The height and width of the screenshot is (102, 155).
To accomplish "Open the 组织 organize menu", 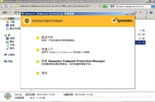I will click(x=6, y=12).
